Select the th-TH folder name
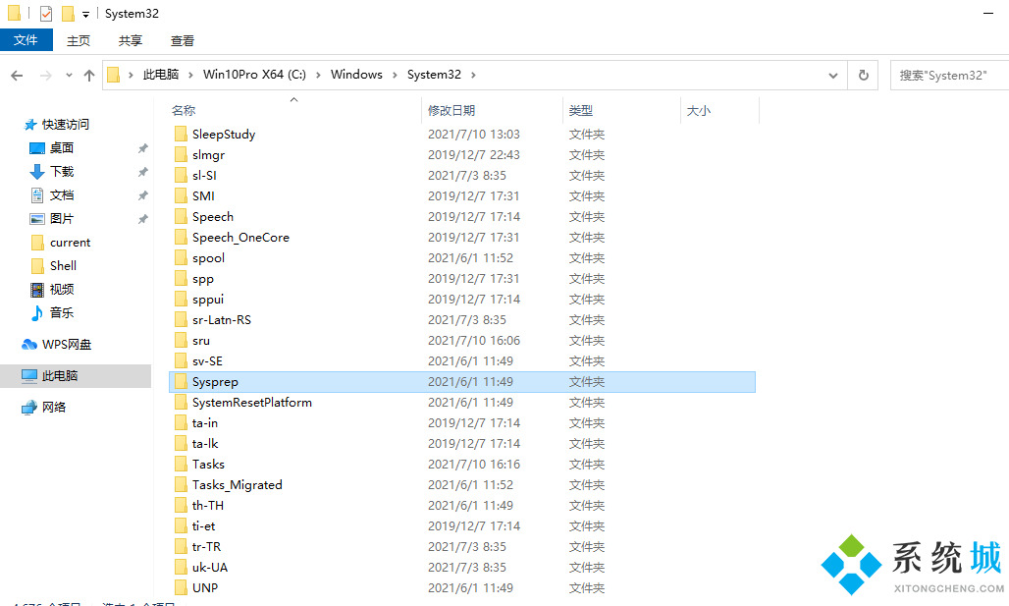Viewport: 1009px width, 606px height. pyautogui.click(x=208, y=505)
